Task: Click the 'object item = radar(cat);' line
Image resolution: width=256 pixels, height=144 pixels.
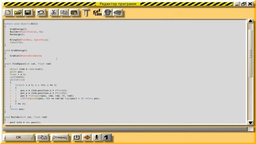Action: pos(26,69)
